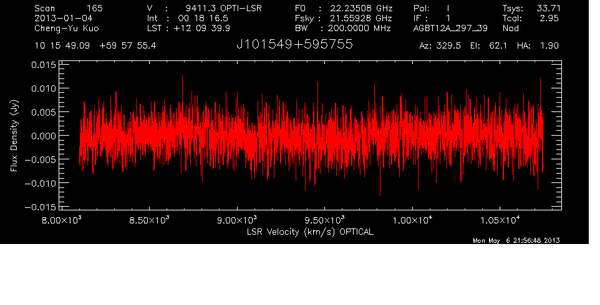The height and width of the screenshot is (305, 600).
Task: Click y-axis tick label −0.010
Action: pyautogui.click(x=40, y=183)
